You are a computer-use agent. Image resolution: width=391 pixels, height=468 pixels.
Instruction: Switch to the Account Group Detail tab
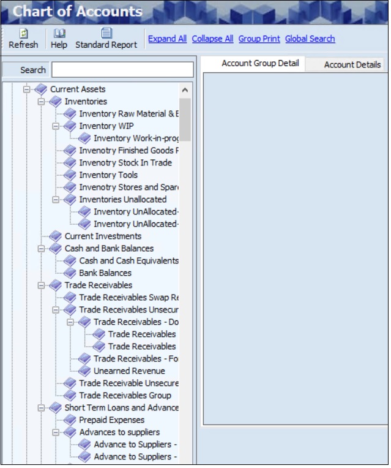(260, 64)
